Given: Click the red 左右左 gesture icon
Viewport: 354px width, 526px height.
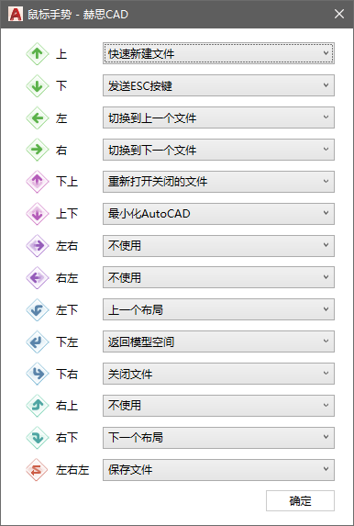Looking at the screenshot, I should (x=38, y=470).
